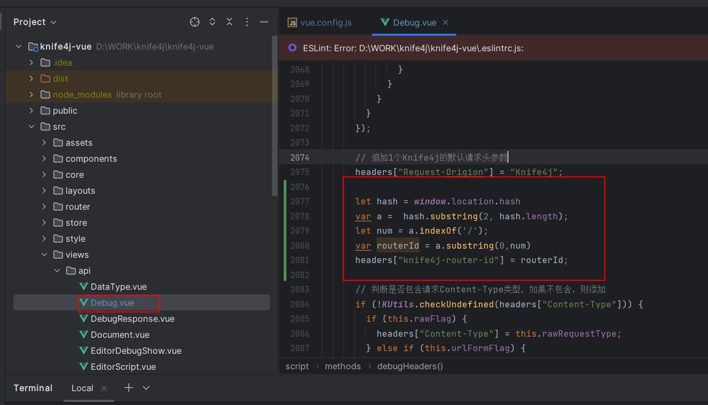This screenshot has width=708, height=405.
Task: Open DebugResponse.vue file
Action: (132, 319)
